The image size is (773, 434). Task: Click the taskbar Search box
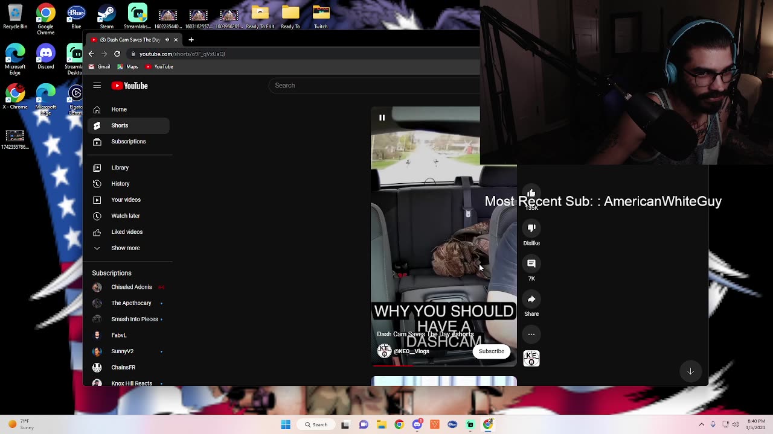coord(316,424)
